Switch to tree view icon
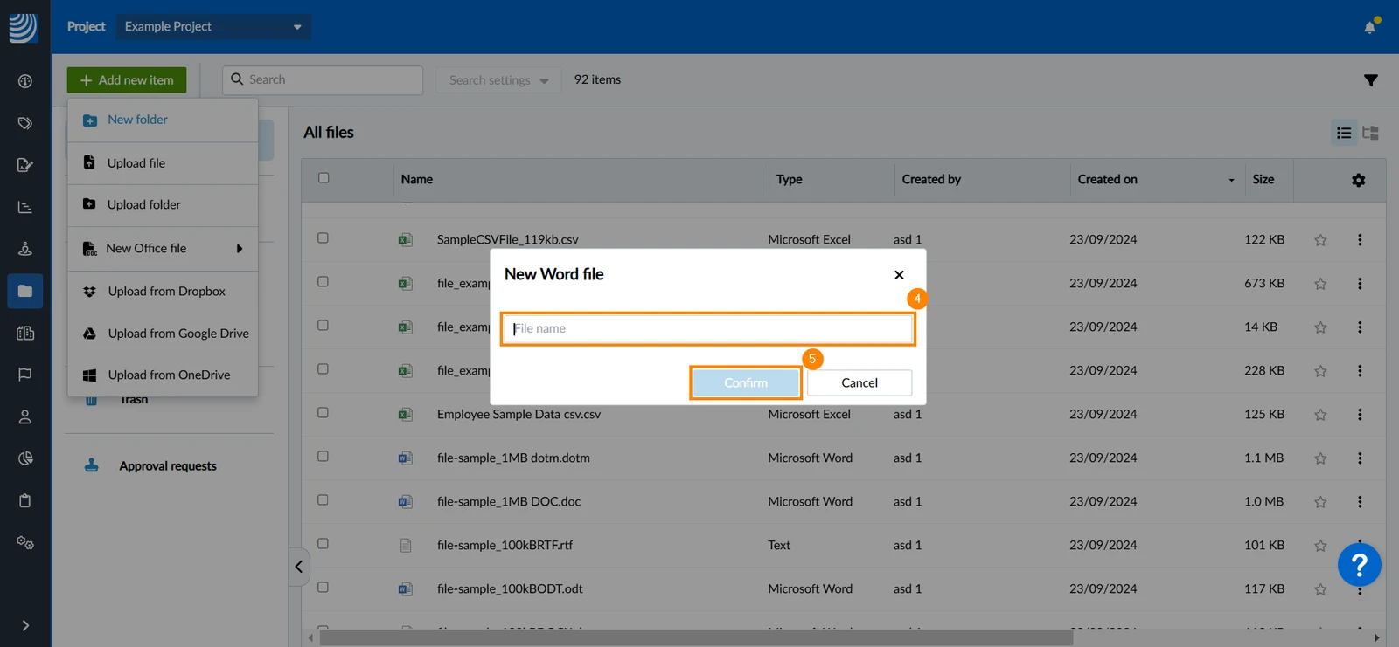 pos(1371,133)
